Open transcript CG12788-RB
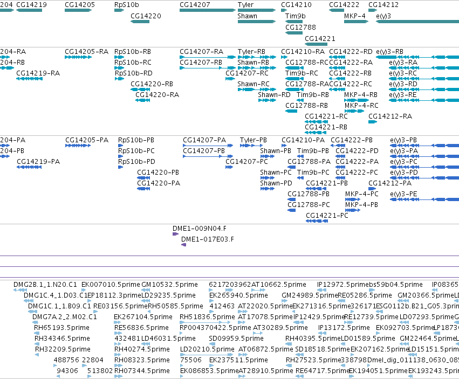Image resolution: width=459 pixels, height=379 pixels. (306, 106)
